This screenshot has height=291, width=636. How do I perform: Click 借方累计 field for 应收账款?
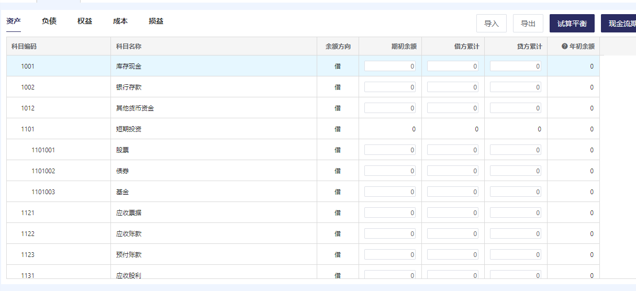(453, 234)
